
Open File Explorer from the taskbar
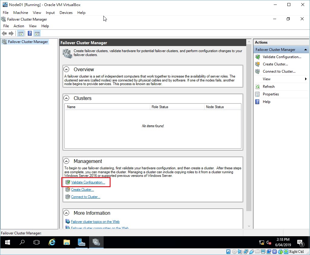pos(67,242)
